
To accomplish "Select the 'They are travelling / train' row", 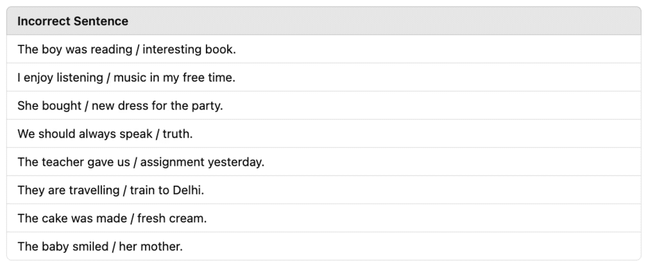I will (323, 190).
